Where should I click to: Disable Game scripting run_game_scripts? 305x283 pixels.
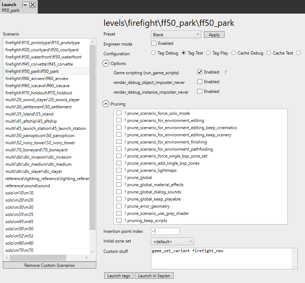click(x=200, y=72)
